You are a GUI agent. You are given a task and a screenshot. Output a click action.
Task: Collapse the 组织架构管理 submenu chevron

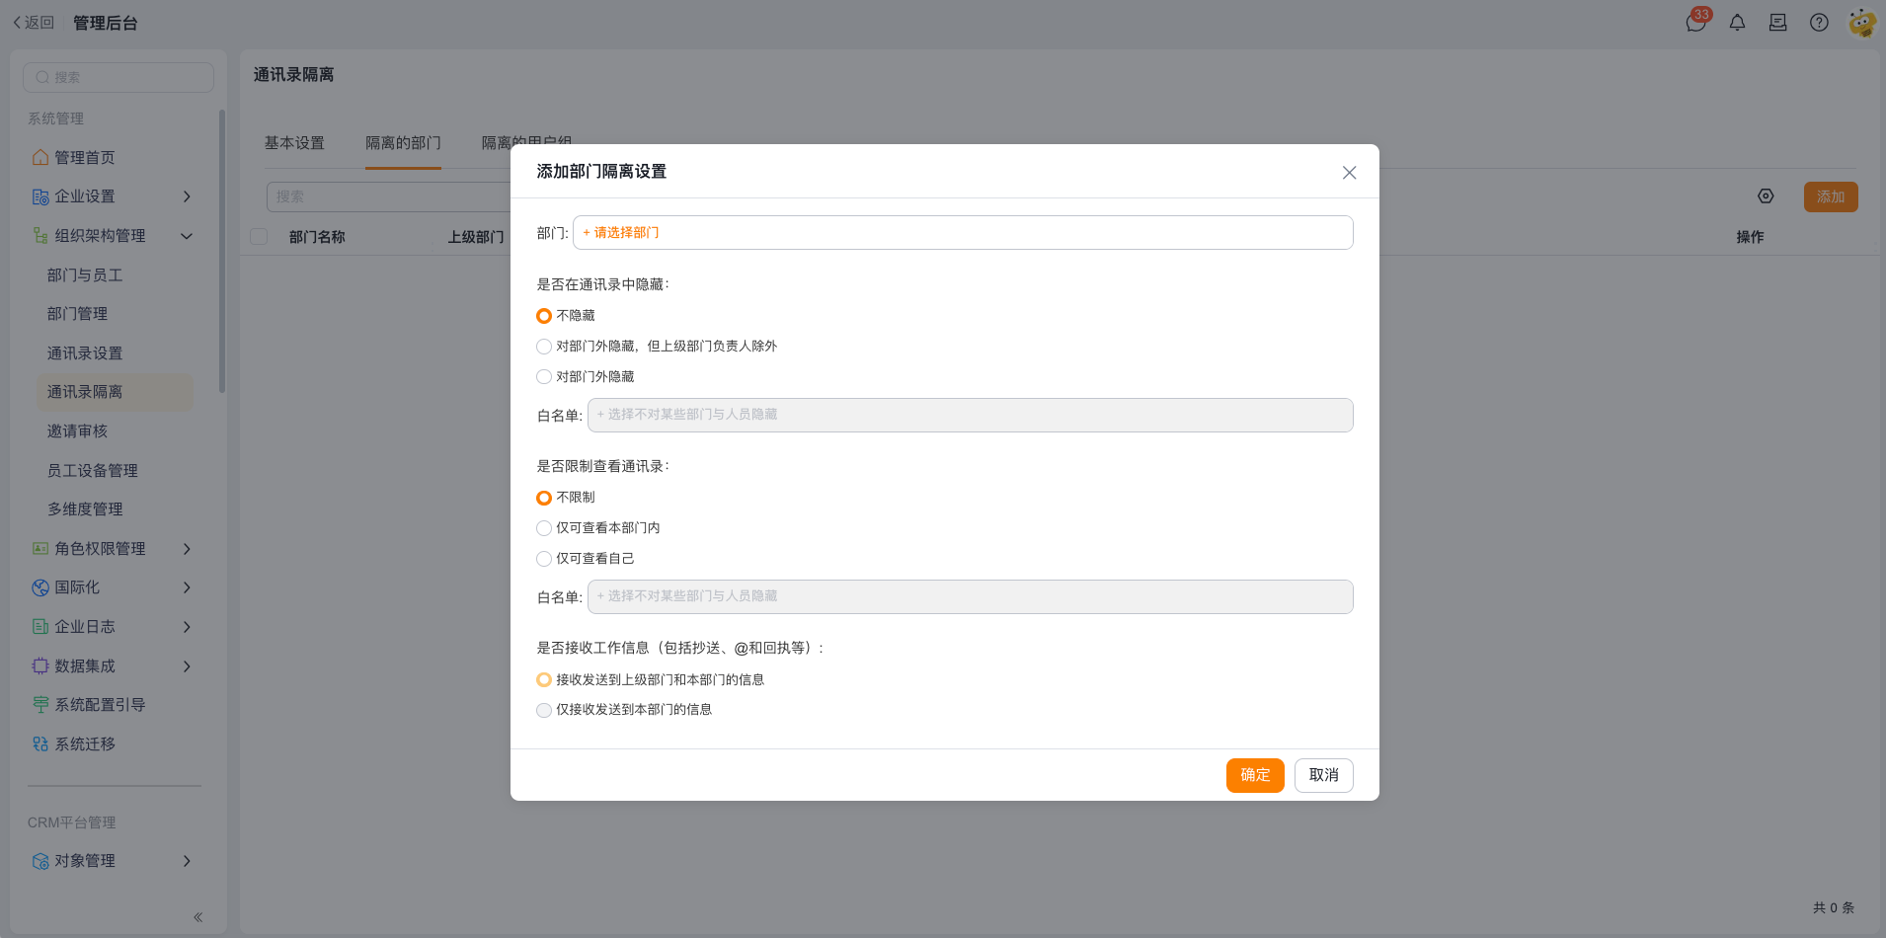click(x=187, y=236)
